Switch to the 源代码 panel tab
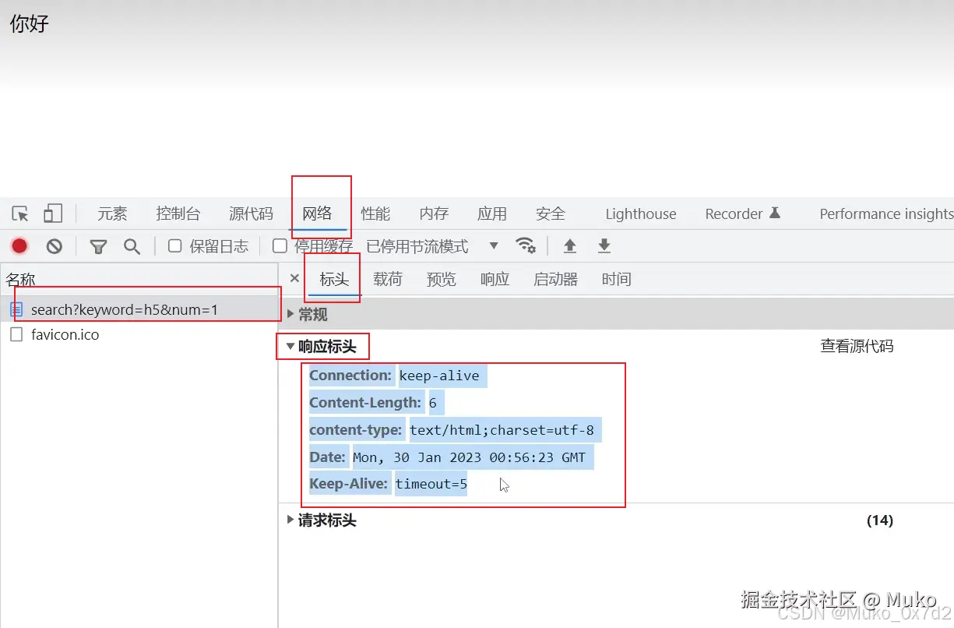This screenshot has width=954, height=628. (x=251, y=213)
